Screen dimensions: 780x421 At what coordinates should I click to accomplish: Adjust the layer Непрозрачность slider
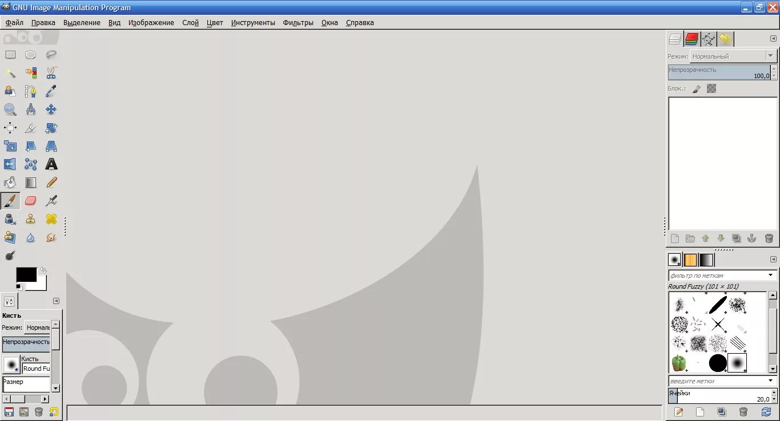[x=719, y=72]
